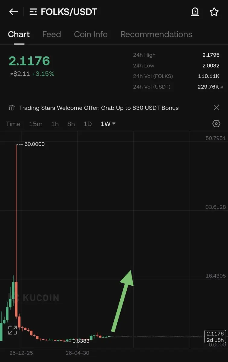Select the 1h chart interval
Image resolution: width=228 pixels, height=362 pixels.
click(55, 124)
